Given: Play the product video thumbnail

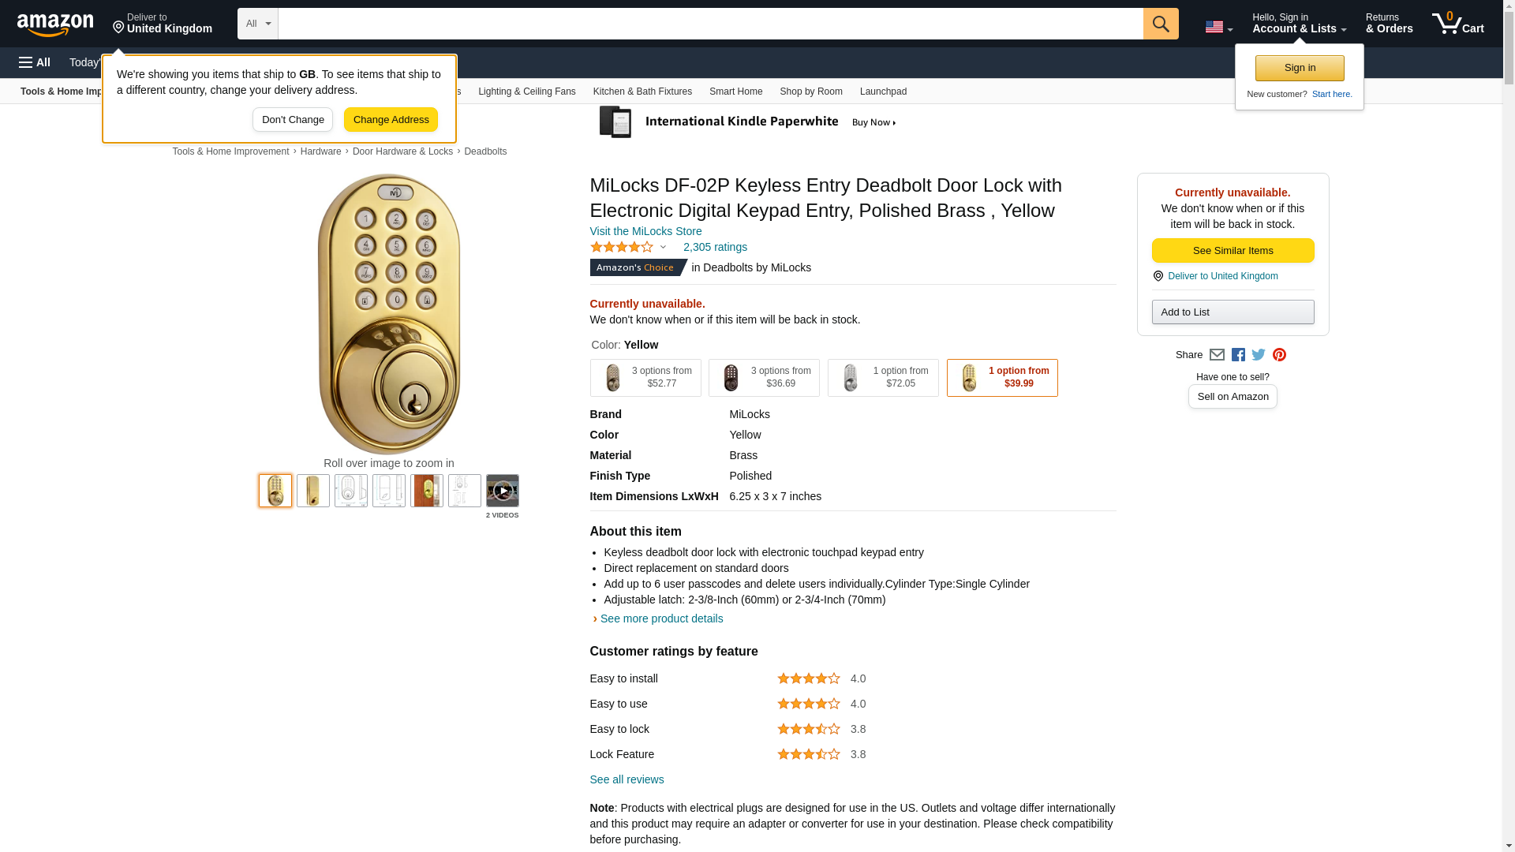Looking at the screenshot, I should tap(502, 491).
